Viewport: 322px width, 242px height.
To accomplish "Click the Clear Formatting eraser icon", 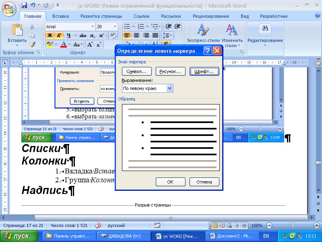I will [x=113, y=35].
